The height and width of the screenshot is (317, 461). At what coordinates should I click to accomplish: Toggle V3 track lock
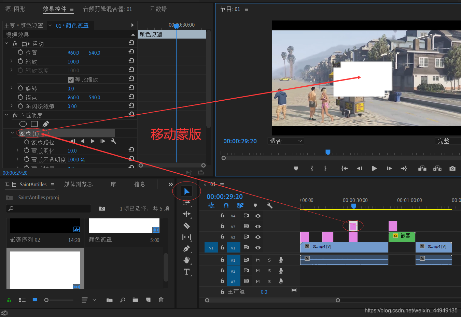pyautogui.click(x=223, y=226)
